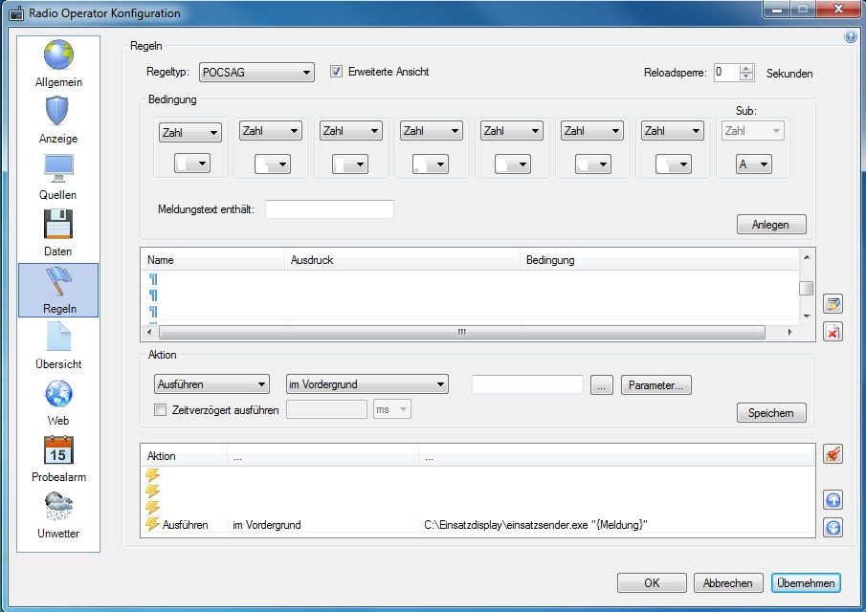Switch to the Web section
Screen dimensions: 866x612
[58, 401]
